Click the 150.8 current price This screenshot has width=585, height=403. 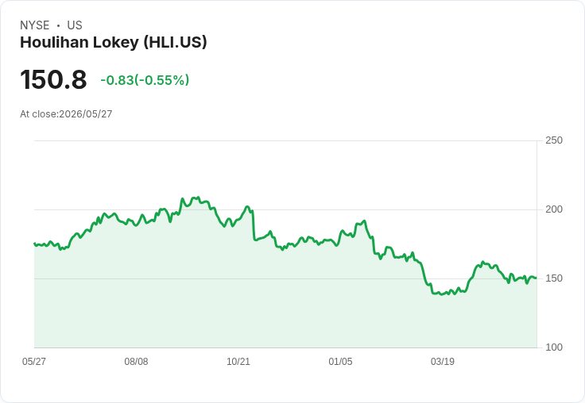point(53,79)
